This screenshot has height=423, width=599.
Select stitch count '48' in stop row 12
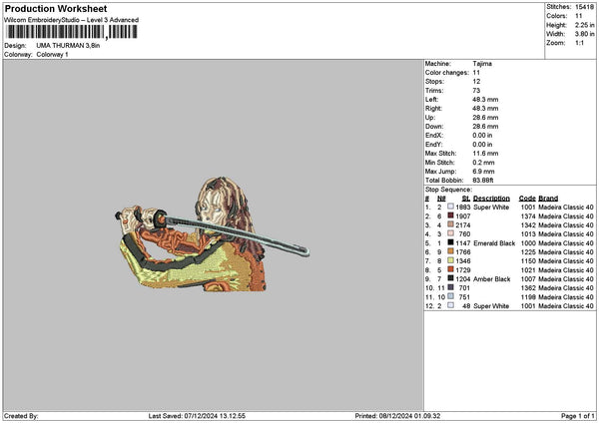click(x=466, y=306)
